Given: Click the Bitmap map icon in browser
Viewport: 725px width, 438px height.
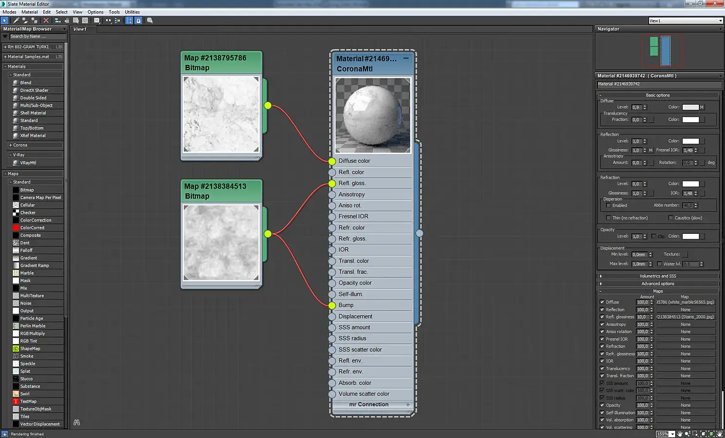Looking at the screenshot, I should 16,190.
